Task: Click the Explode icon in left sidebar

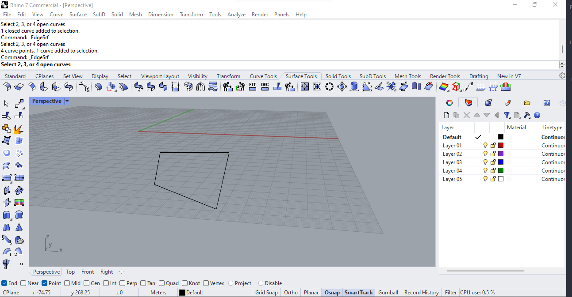Action: point(19,128)
